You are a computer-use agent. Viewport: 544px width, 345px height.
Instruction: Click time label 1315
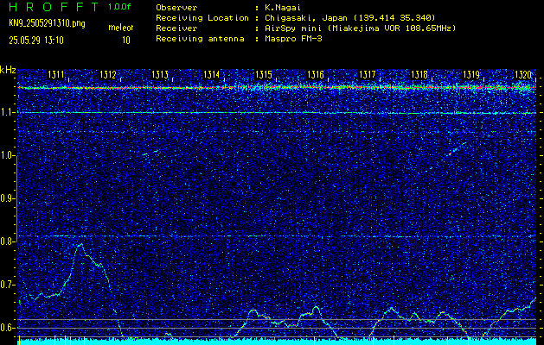263,74
